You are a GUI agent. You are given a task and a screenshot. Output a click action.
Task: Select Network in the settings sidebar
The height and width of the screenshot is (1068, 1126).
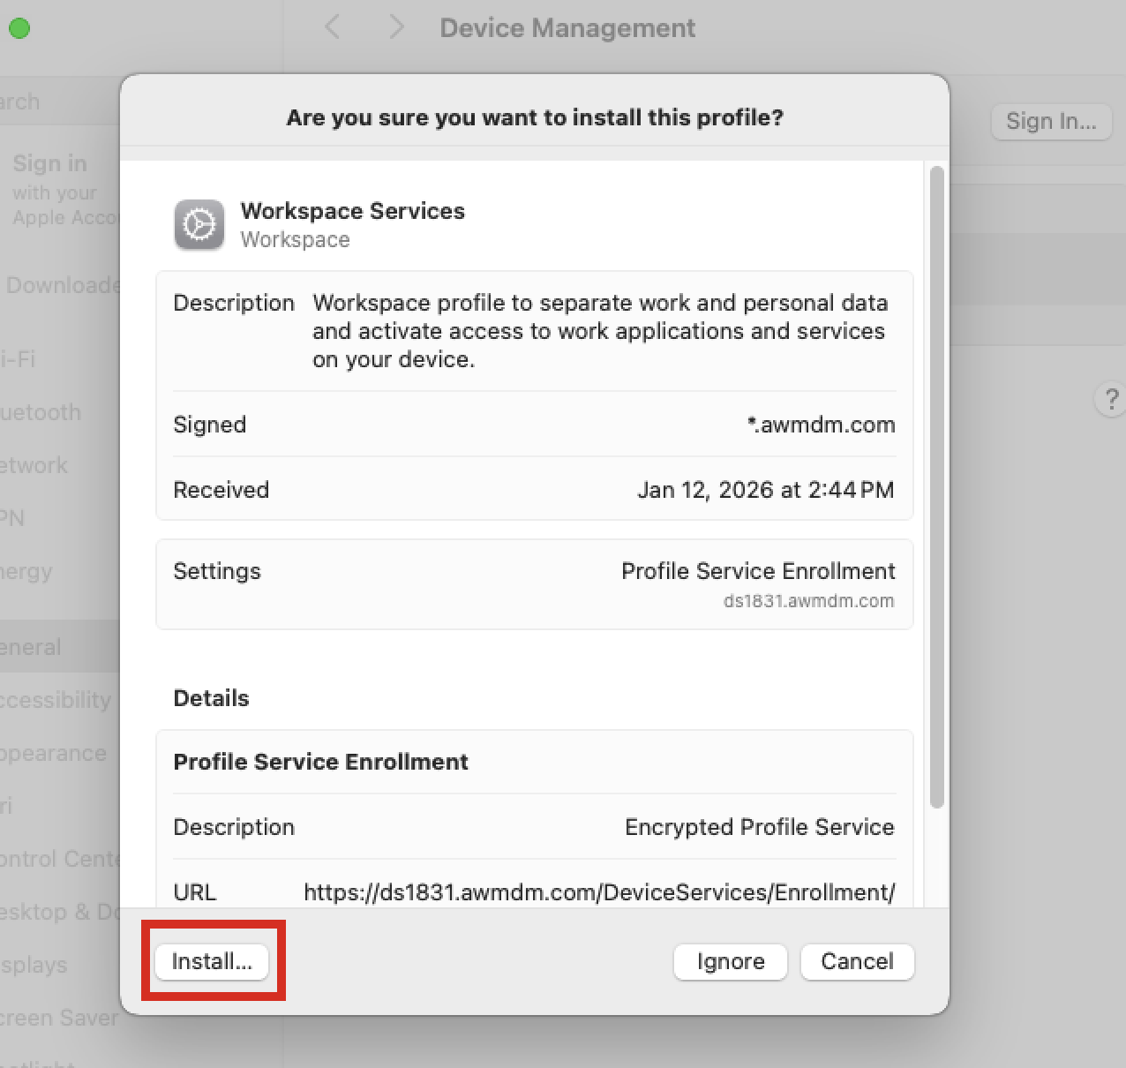point(34,465)
